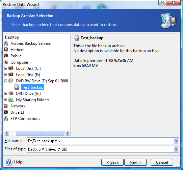
Task: Select the Drive(E) tree item
Action: pyautogui.click(x=17, y=112)
